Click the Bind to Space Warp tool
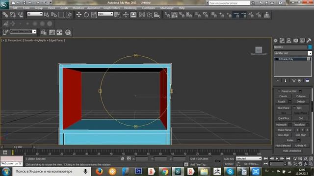Image resolution: width=314 pixels, height=176 pixels. tap(21, 15)
